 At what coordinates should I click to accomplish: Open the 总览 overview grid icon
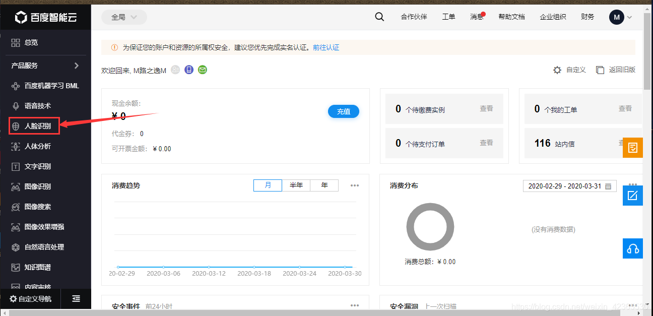[16, 43]
